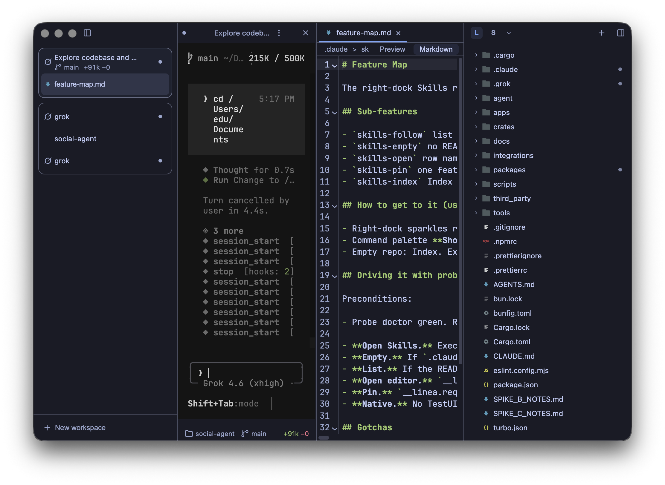Screen dimensions: 665x485
Task: Click New workspace button
Action: (75, 427)
